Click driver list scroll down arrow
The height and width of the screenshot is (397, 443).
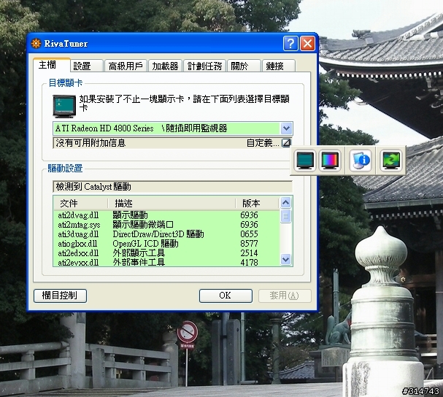(285, 259)
